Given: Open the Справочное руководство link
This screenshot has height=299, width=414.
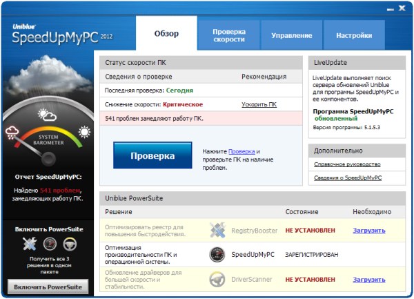Looking at the screenshot, I should 347,164.
